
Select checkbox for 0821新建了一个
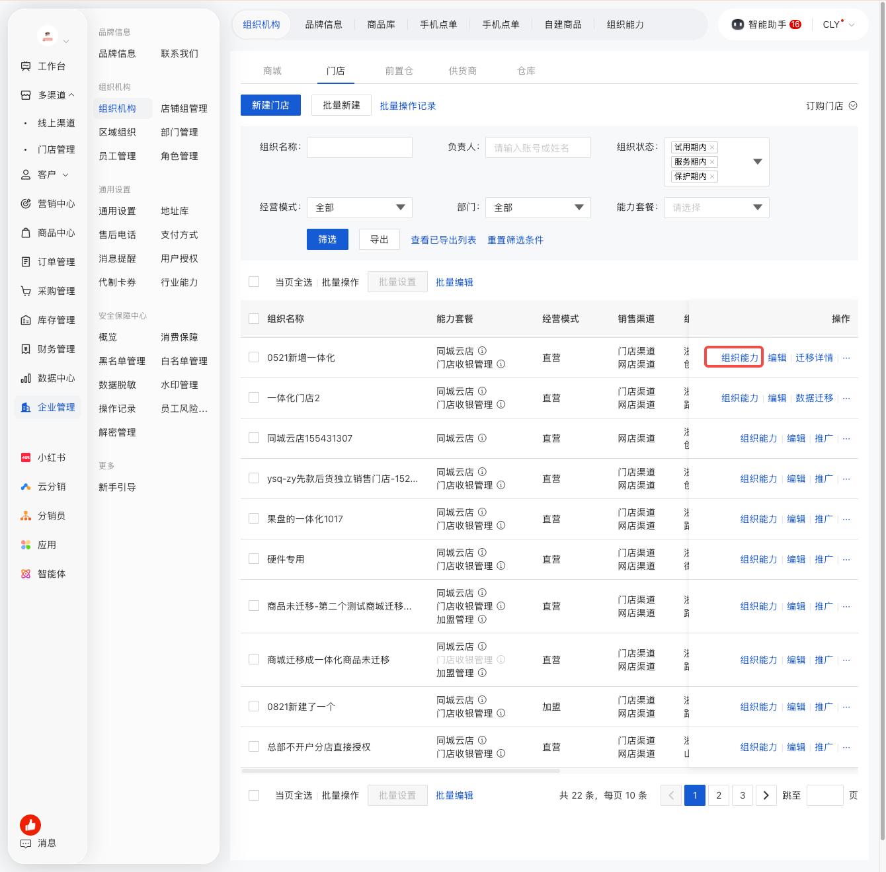click(x=254, y=706)
